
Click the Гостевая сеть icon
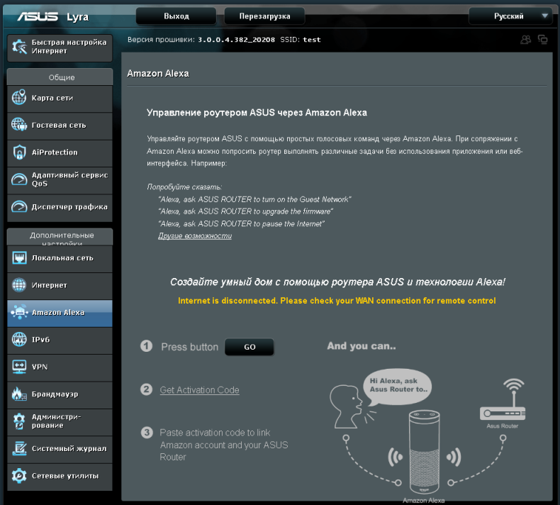19,125
